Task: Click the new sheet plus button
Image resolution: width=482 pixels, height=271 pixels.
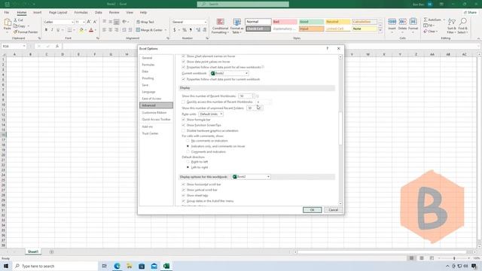Action: (x=51, y=252)
